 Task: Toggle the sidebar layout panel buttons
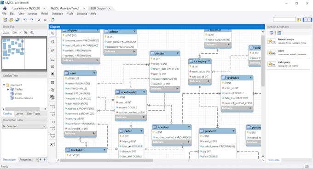307,19
